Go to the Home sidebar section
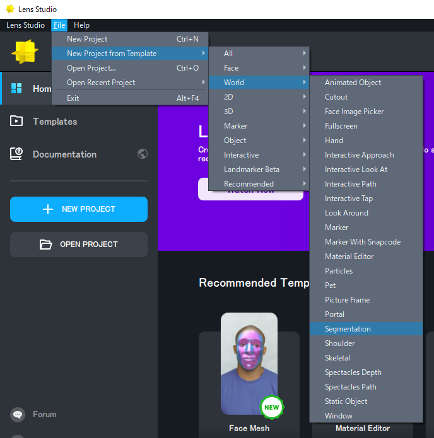The width and height of the screenshot is (434, 438). pyautogui.click(x=26, y=88)
